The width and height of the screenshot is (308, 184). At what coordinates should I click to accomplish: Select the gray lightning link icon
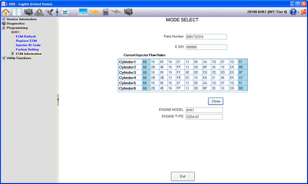click(116, 12)
